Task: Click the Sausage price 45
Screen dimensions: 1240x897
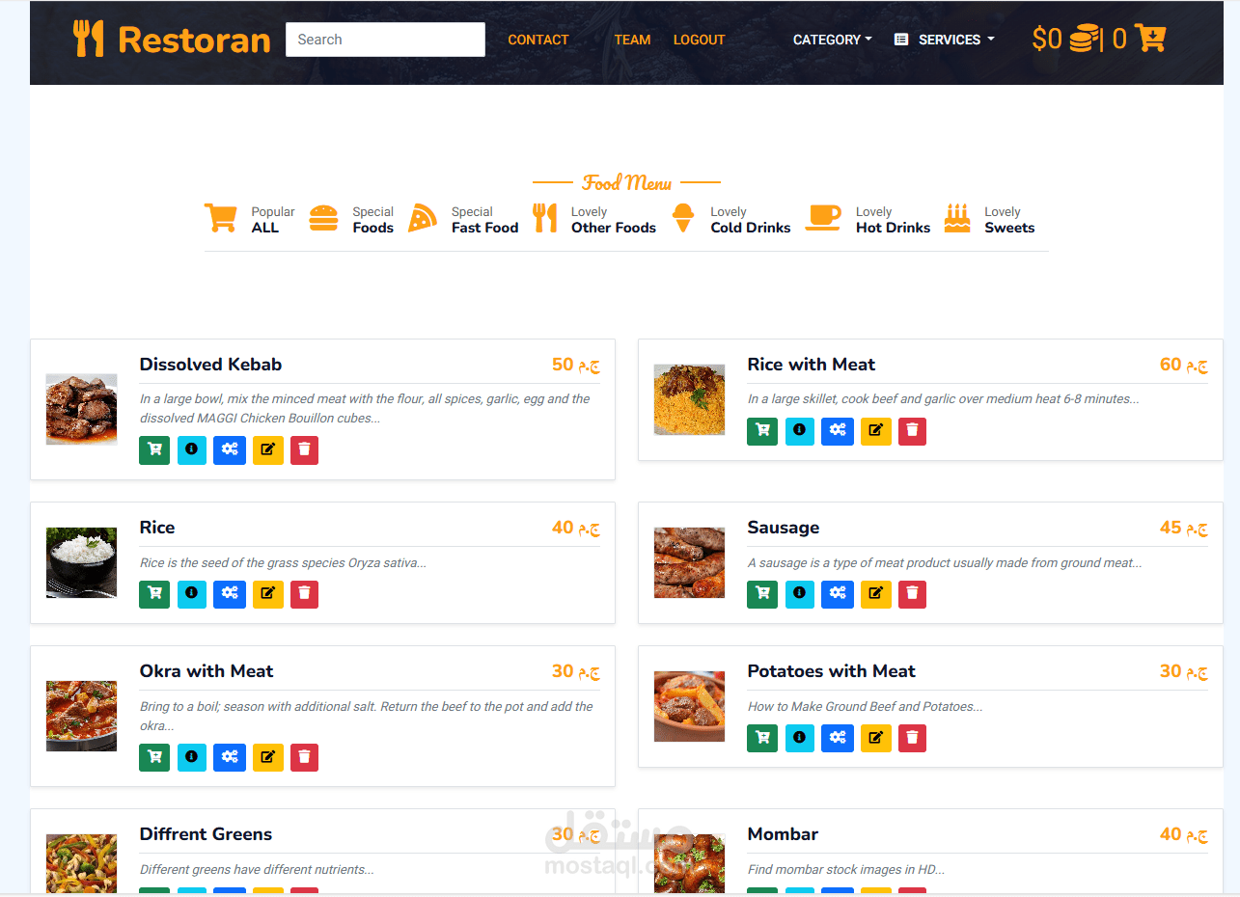Action: point(1184,528)
